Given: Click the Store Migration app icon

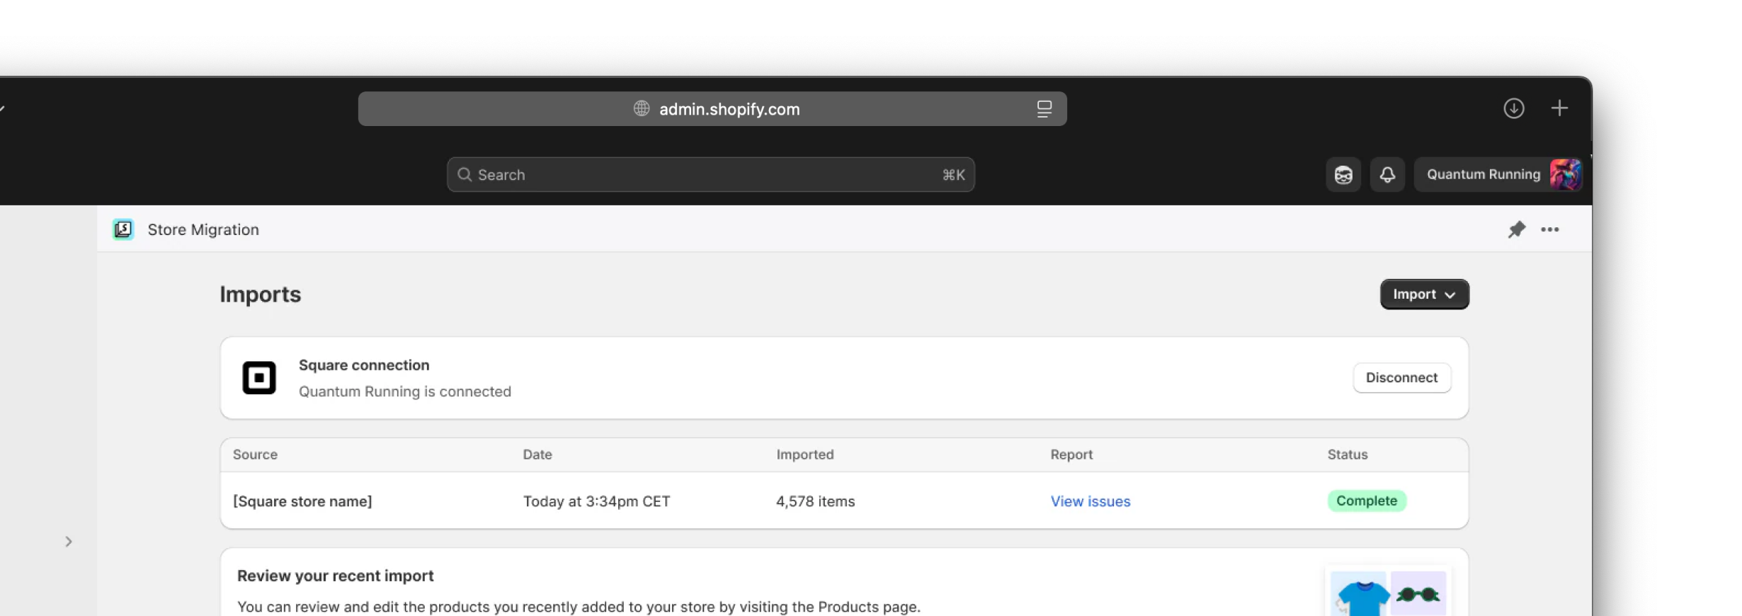Looking at the screenshot, I should [123, 229].
